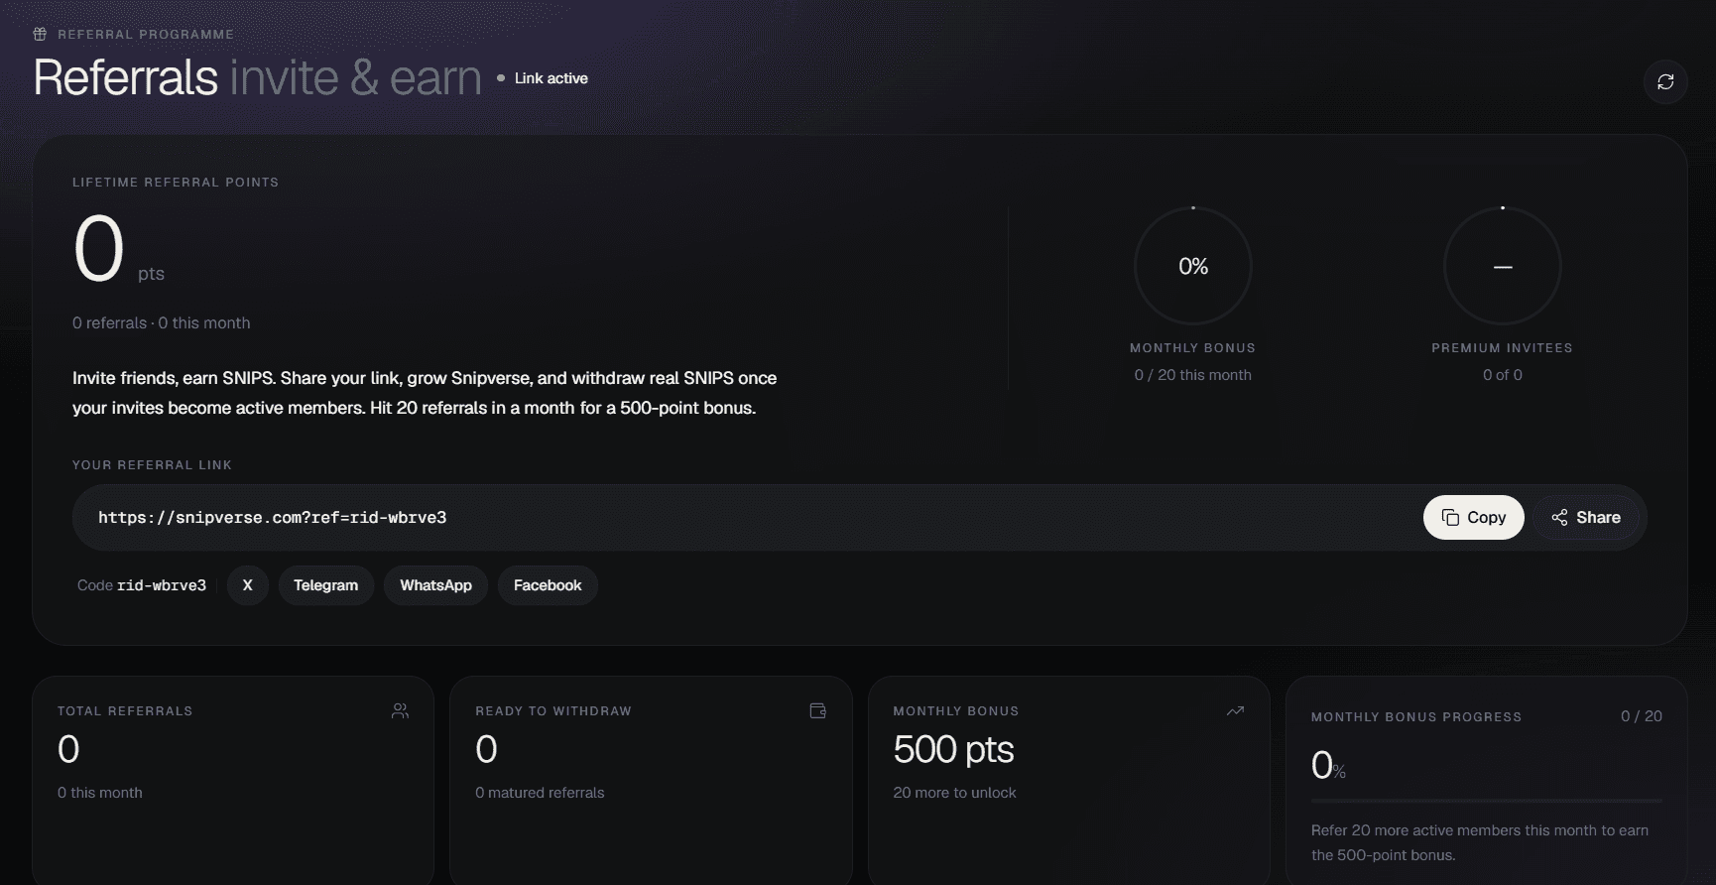Click the Ready to Withdraw card heading

click(553, 711)
